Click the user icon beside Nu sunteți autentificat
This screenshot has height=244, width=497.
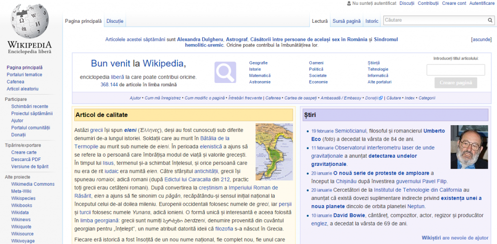point(349,3)
